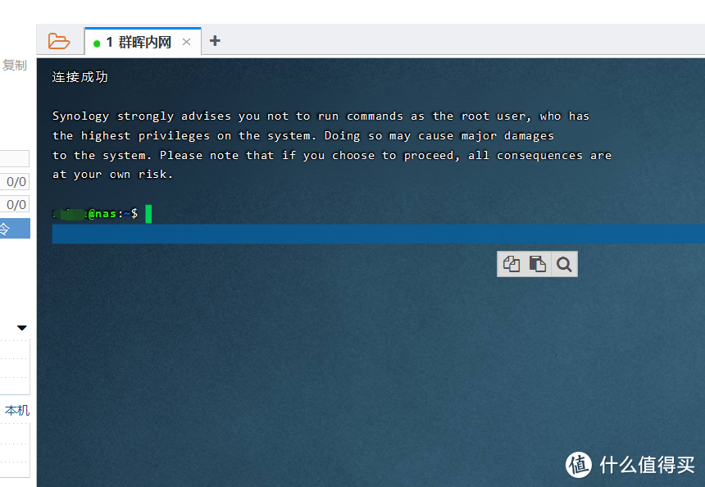Add a new session tab
Image resolution: width=705 pixels, height=487 pixels.
pyautogui.click(x=215, y=41)
